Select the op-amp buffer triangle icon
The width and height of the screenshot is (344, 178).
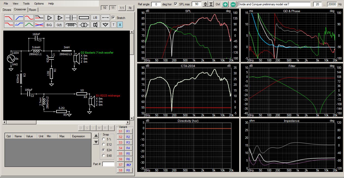click(60, 18)
